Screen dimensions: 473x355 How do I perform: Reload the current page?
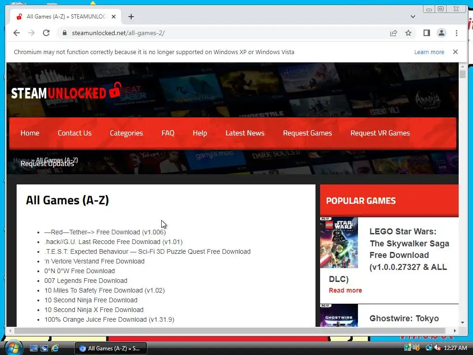(46, 33)
